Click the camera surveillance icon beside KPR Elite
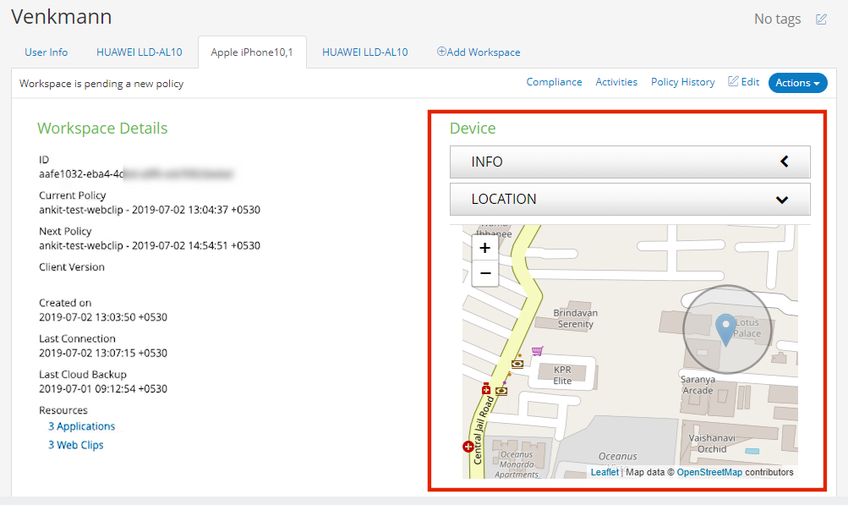The width and height of the screenshot is (848, 505). pos(517,364)
